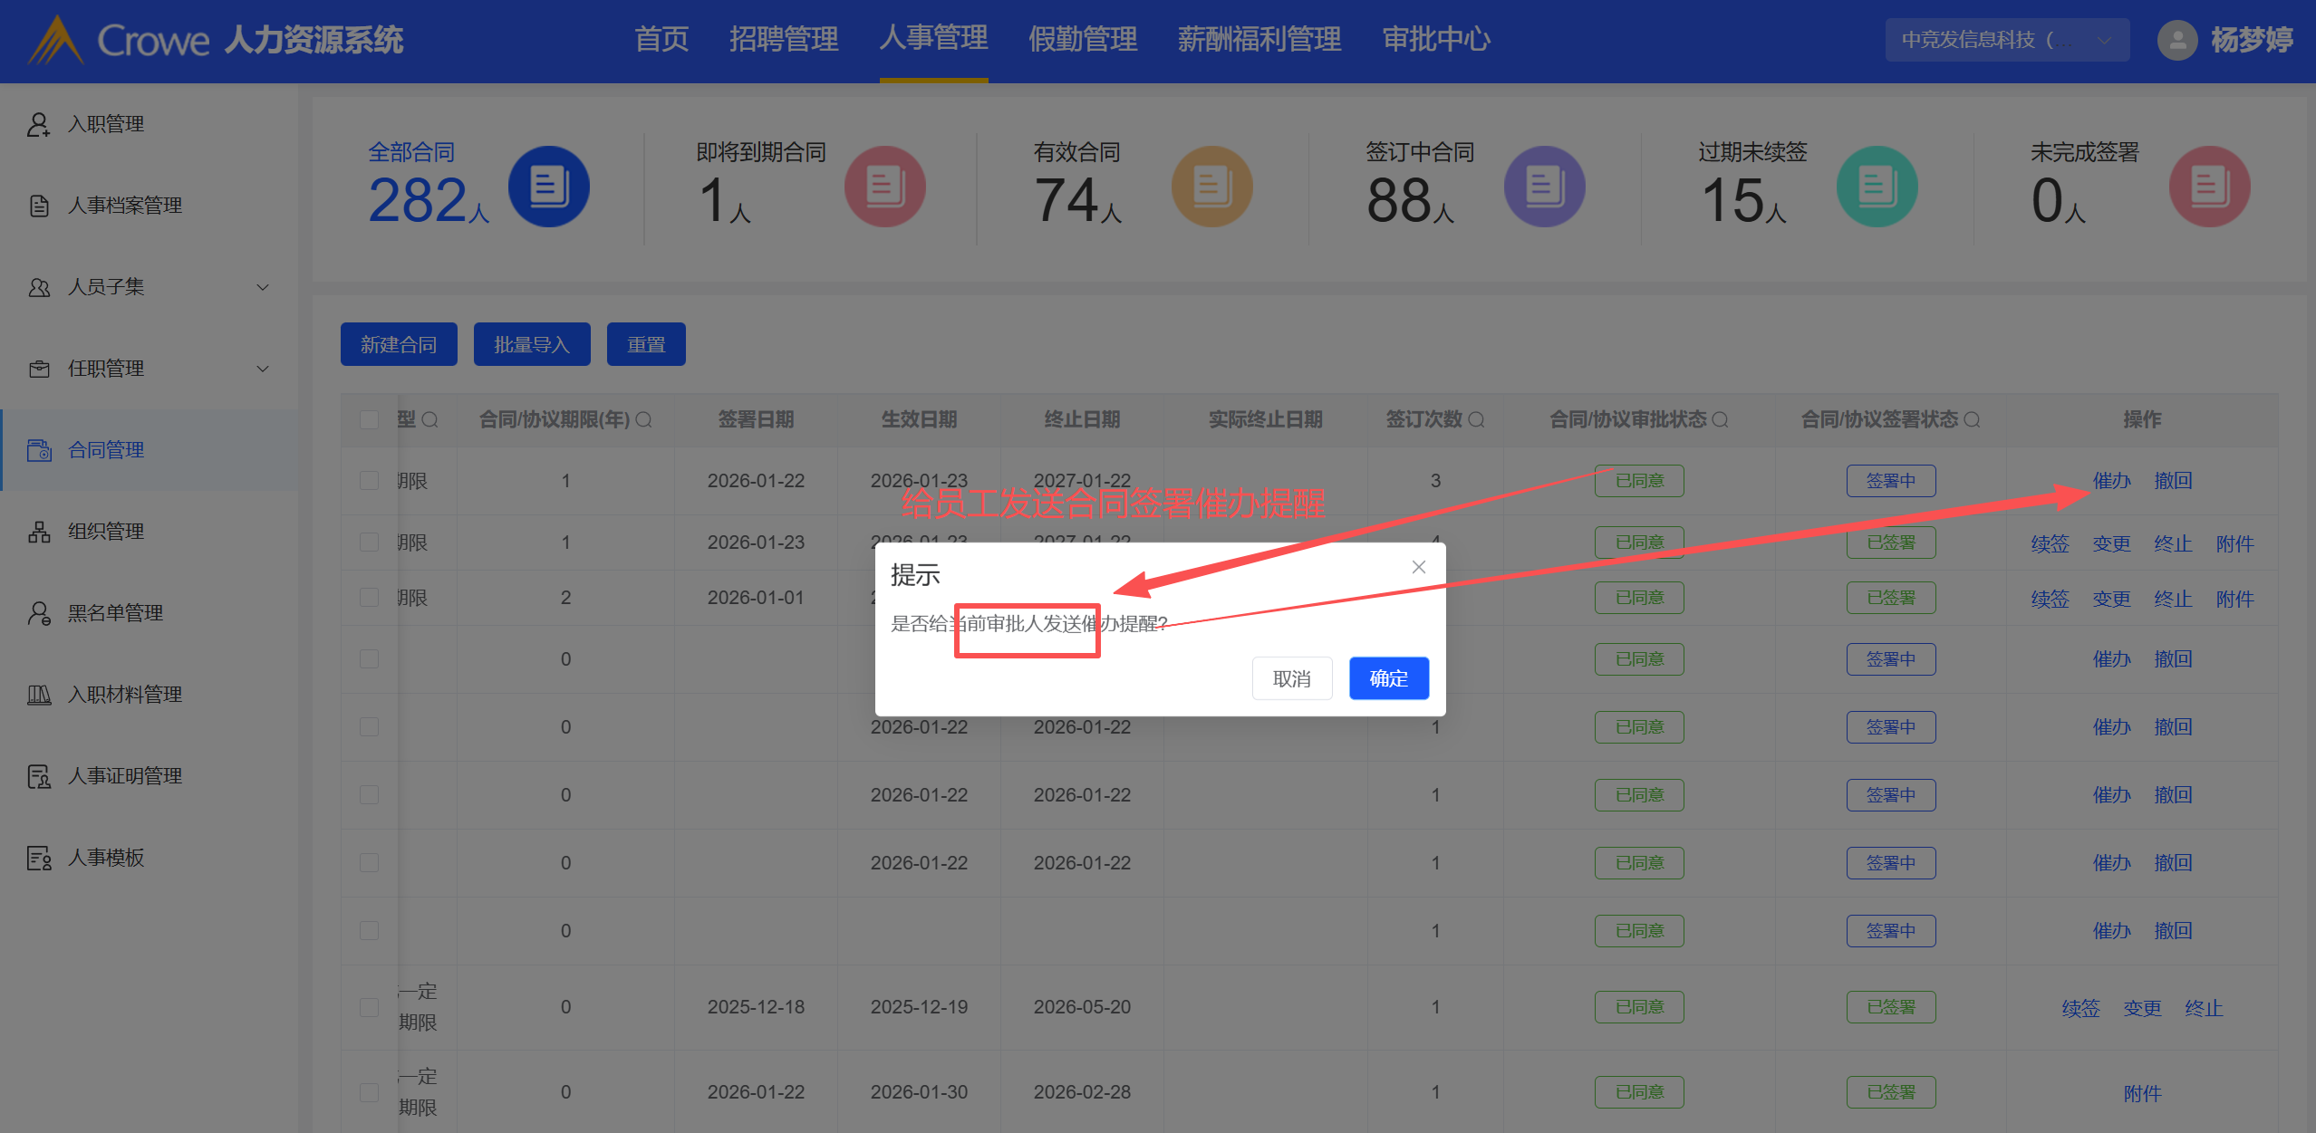Open the 中竞发信息科技 company dropdown

[x=2006, y=40]
